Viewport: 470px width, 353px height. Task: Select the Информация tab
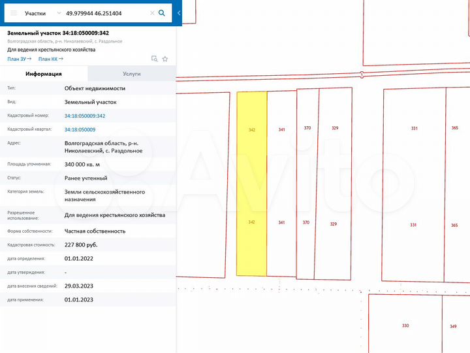coord(44,74)
